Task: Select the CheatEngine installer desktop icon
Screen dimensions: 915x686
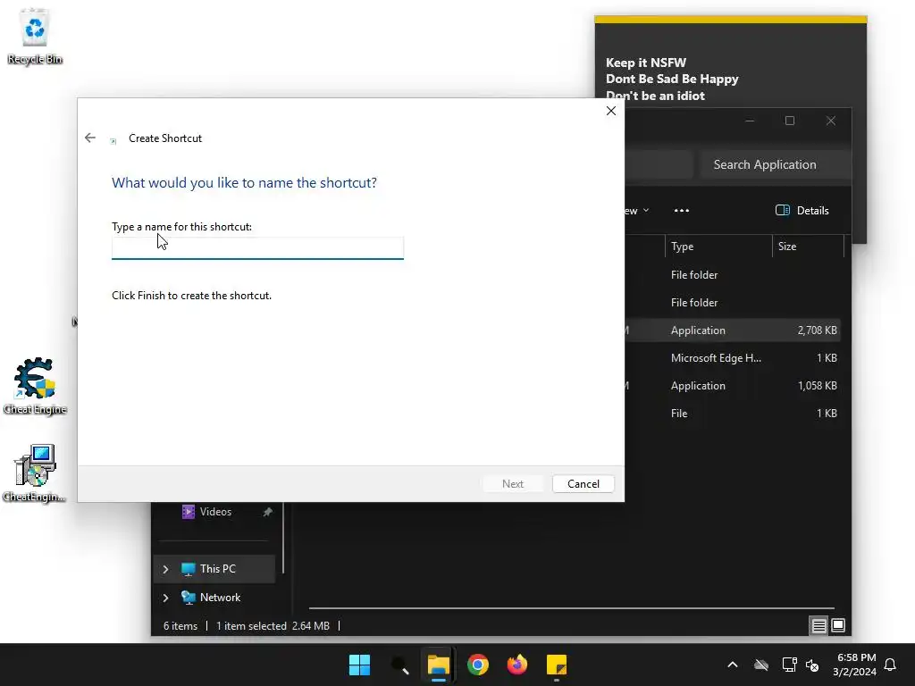Action: [34, 473]
